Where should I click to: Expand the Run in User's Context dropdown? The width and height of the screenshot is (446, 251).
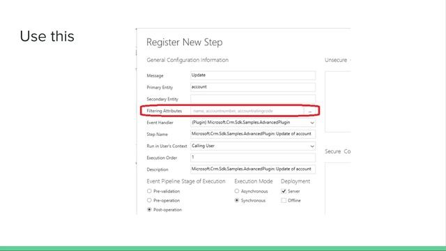[312, 146]
